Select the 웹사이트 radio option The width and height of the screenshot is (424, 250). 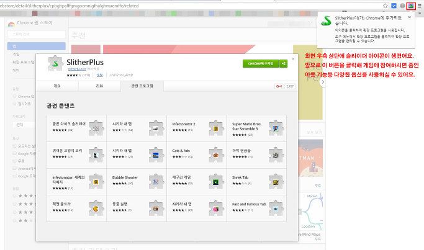pyautogui.click(x=15, y=104)
